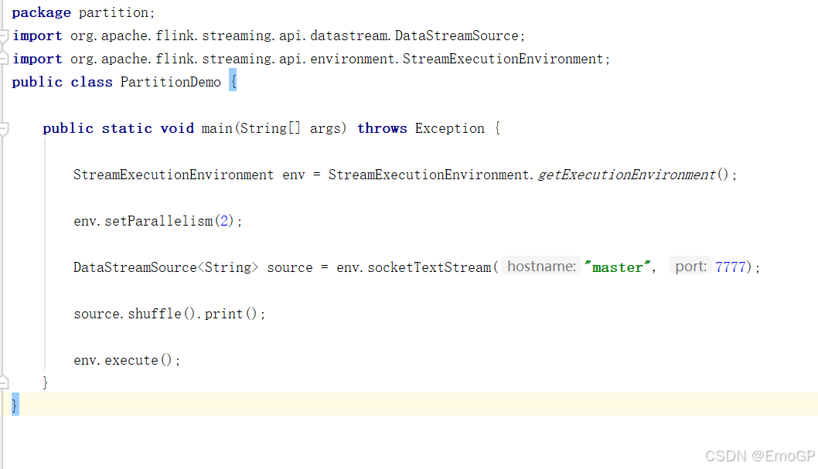The image size is (818, 469).
Task: Click the 'public class' keywords
Action: pyautogui.click(x=62, y=83)
